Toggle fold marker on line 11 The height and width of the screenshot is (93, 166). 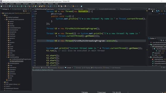[36, 14]
